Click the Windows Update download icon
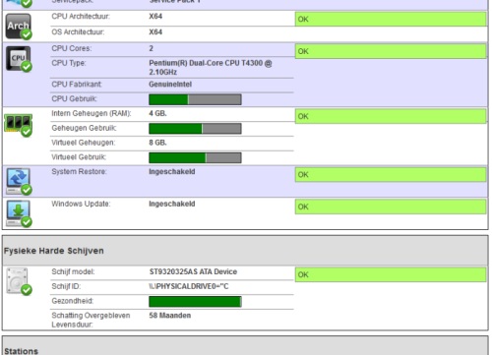 click(19, 213)
